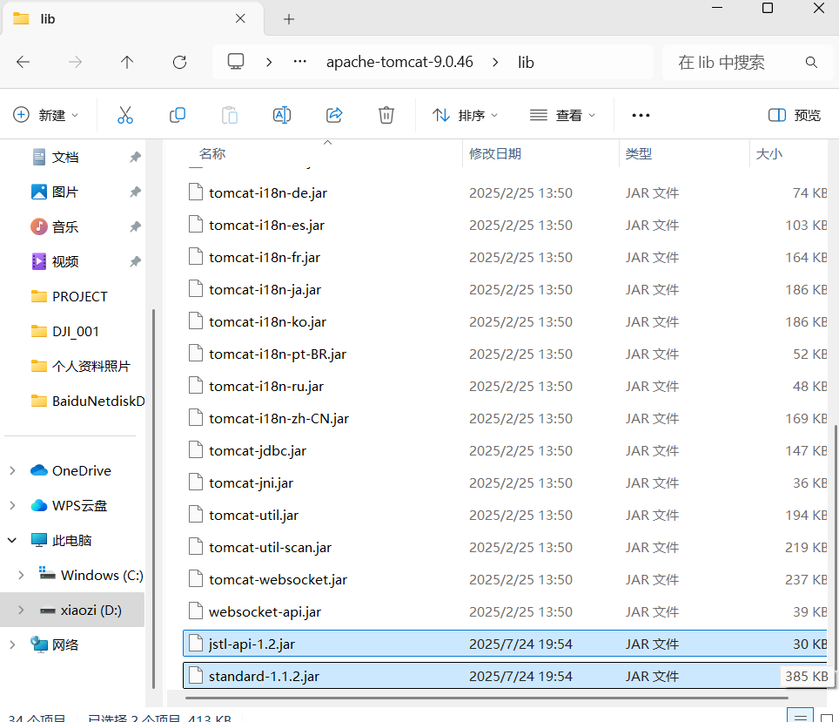Expand OneDrive in navigation tree
Viewport: 839px width, 722px height.
(x=13, y=471)
